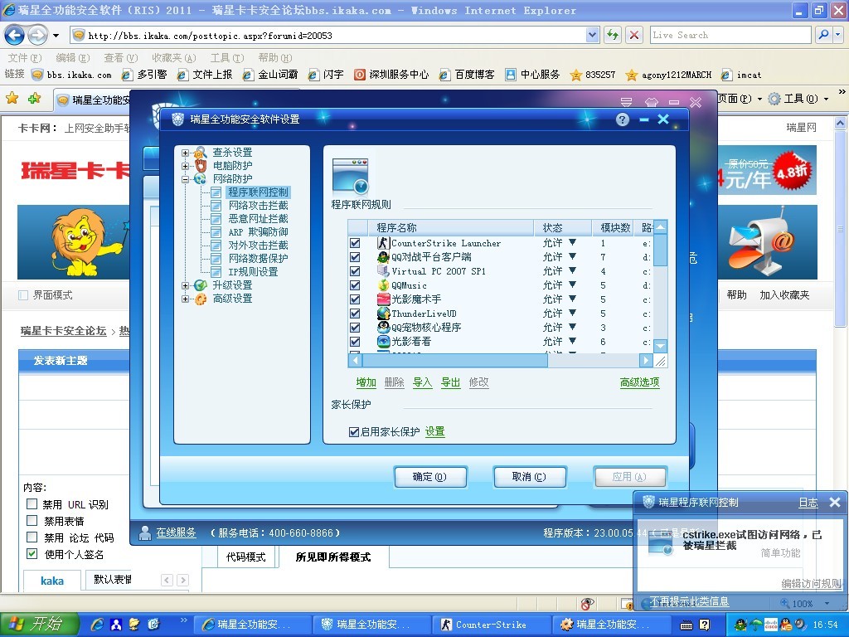Click the CounterStrike Launcher program icon
The image size is (849, 637).
click(x=383, y=243)
